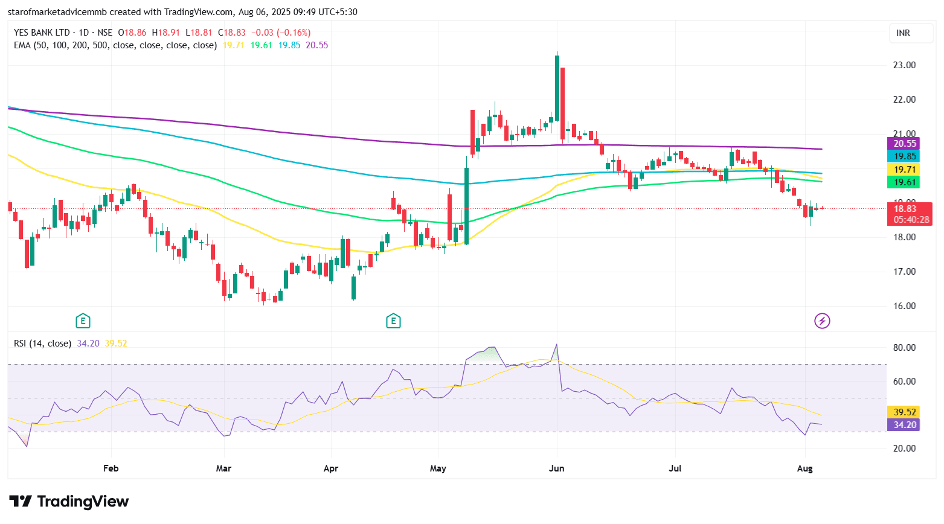Screen dimensions: 944x524
Task: Click the 19.61 green EMA price label
Action: 904,182
